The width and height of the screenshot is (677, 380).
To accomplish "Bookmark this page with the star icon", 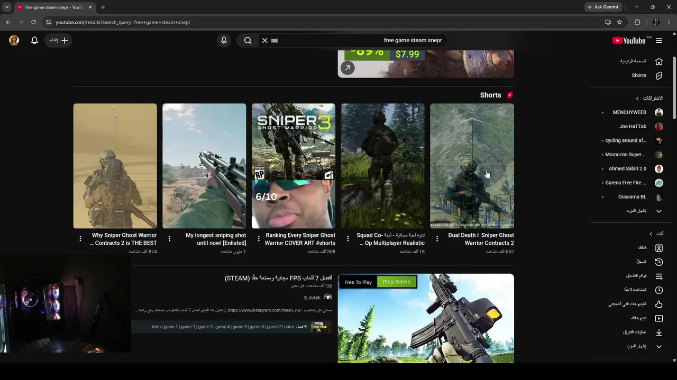I will 619,22.
